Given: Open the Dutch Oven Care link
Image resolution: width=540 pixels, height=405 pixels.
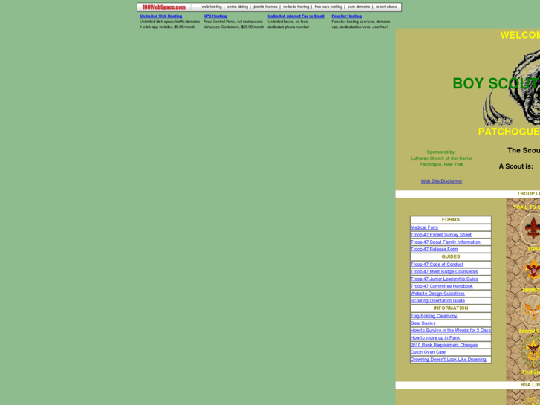Looking at the screenshot, I should [x=428, y=352].
